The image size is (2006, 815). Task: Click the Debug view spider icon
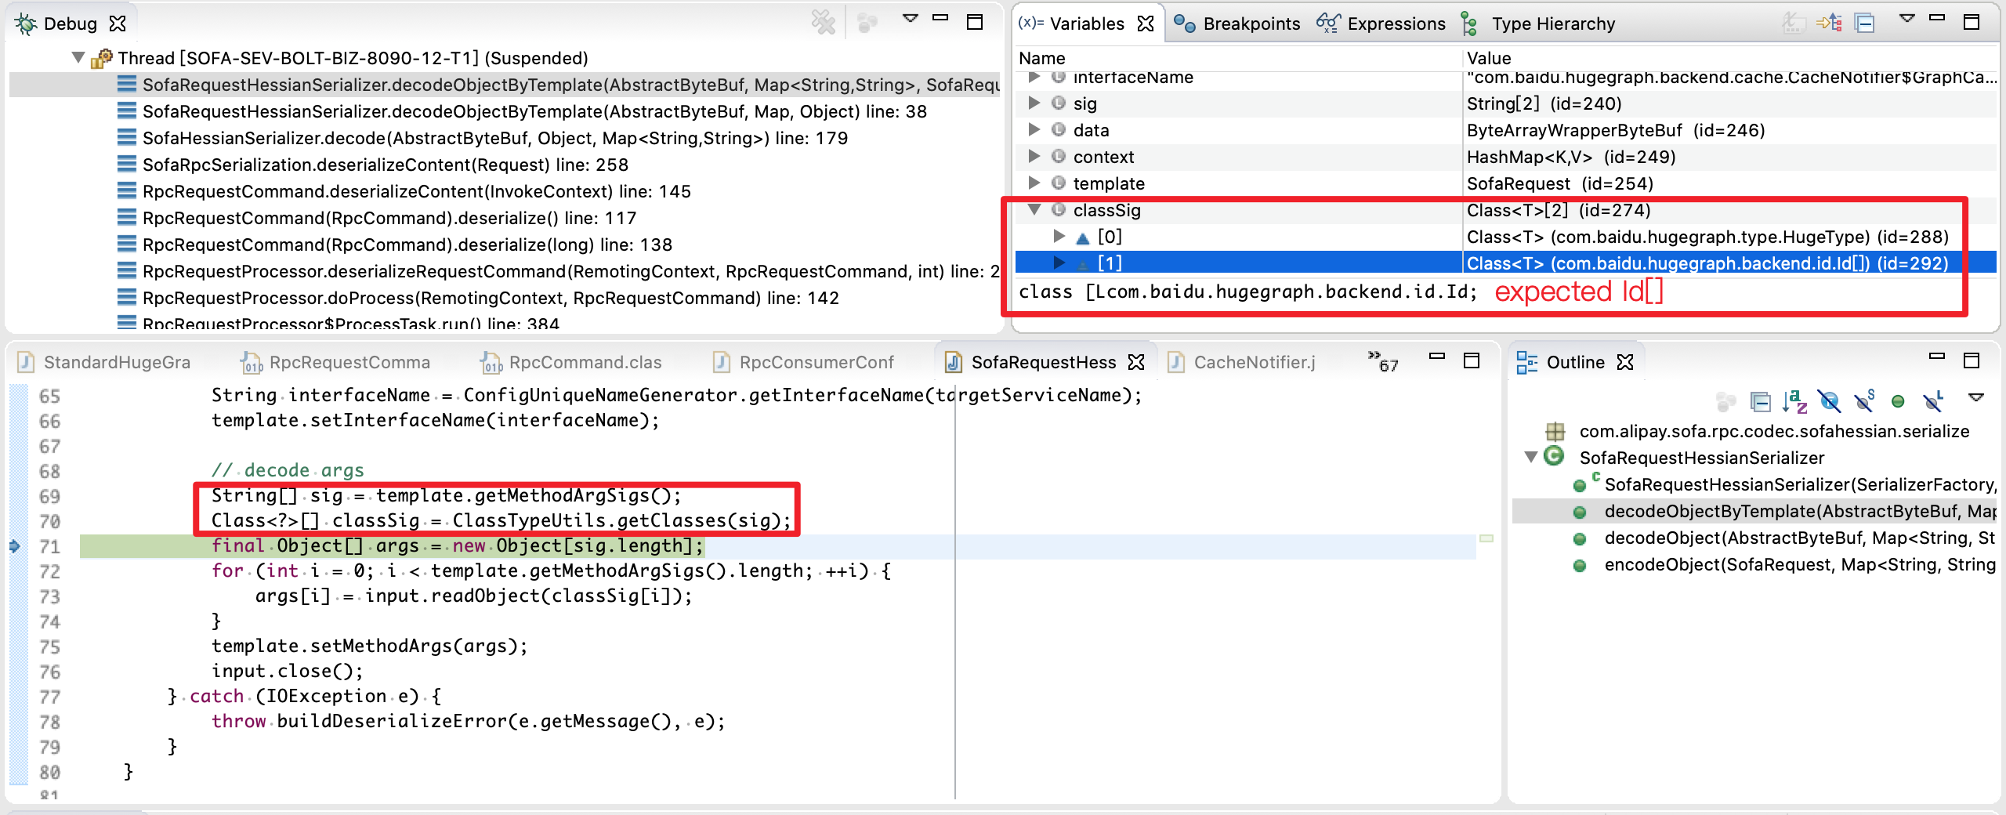point(24,23)
